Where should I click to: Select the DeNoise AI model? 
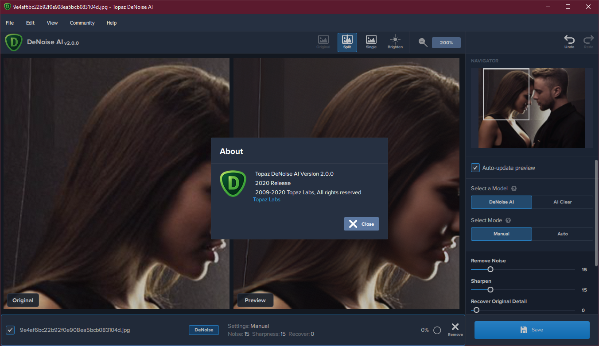pos(502,202)
